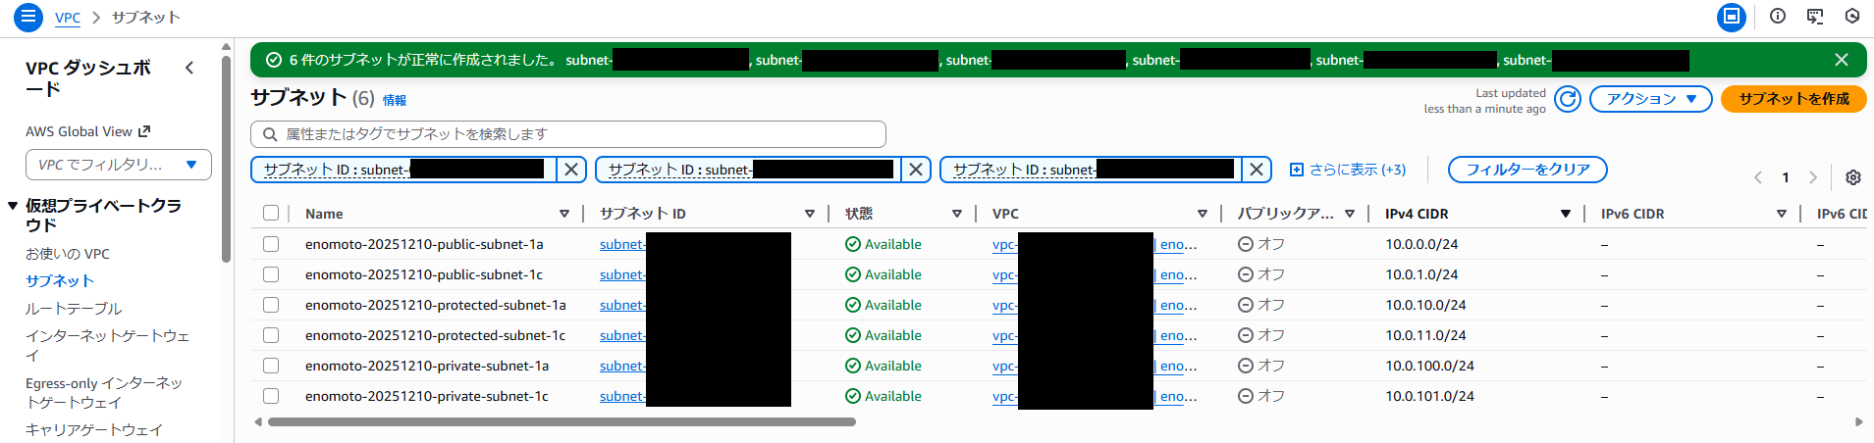The image size is (1874, 443).
Task: Open the Actions dropdown button
Action: point(1651,99)
